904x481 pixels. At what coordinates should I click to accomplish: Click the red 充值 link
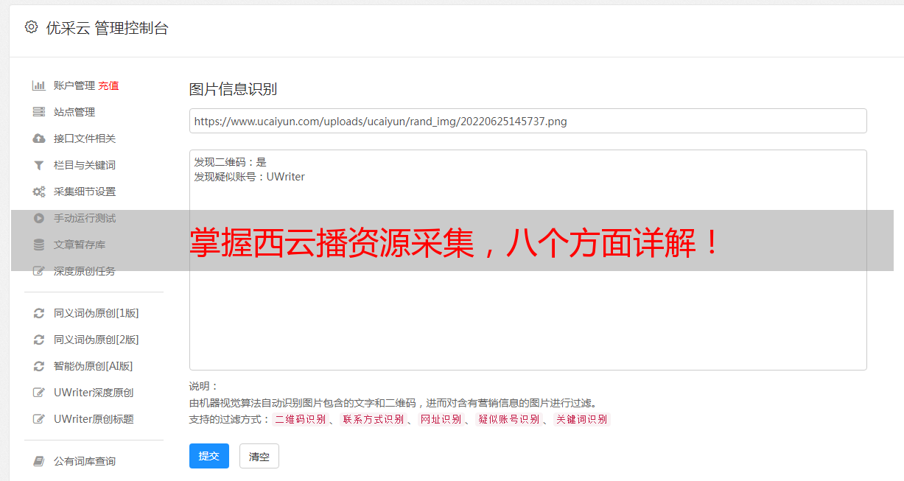(108, 85)
